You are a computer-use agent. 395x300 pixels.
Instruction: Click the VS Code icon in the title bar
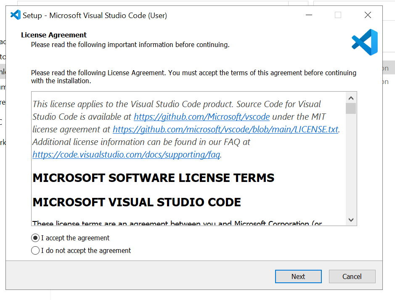pyautogui.click(x=16, y=15)
